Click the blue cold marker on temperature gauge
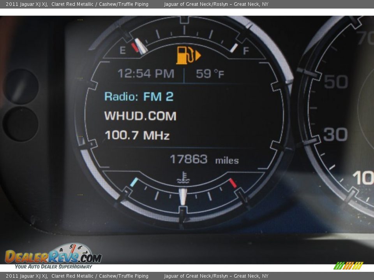The width and height of the screenshot is (374, 280). point(134,182)
